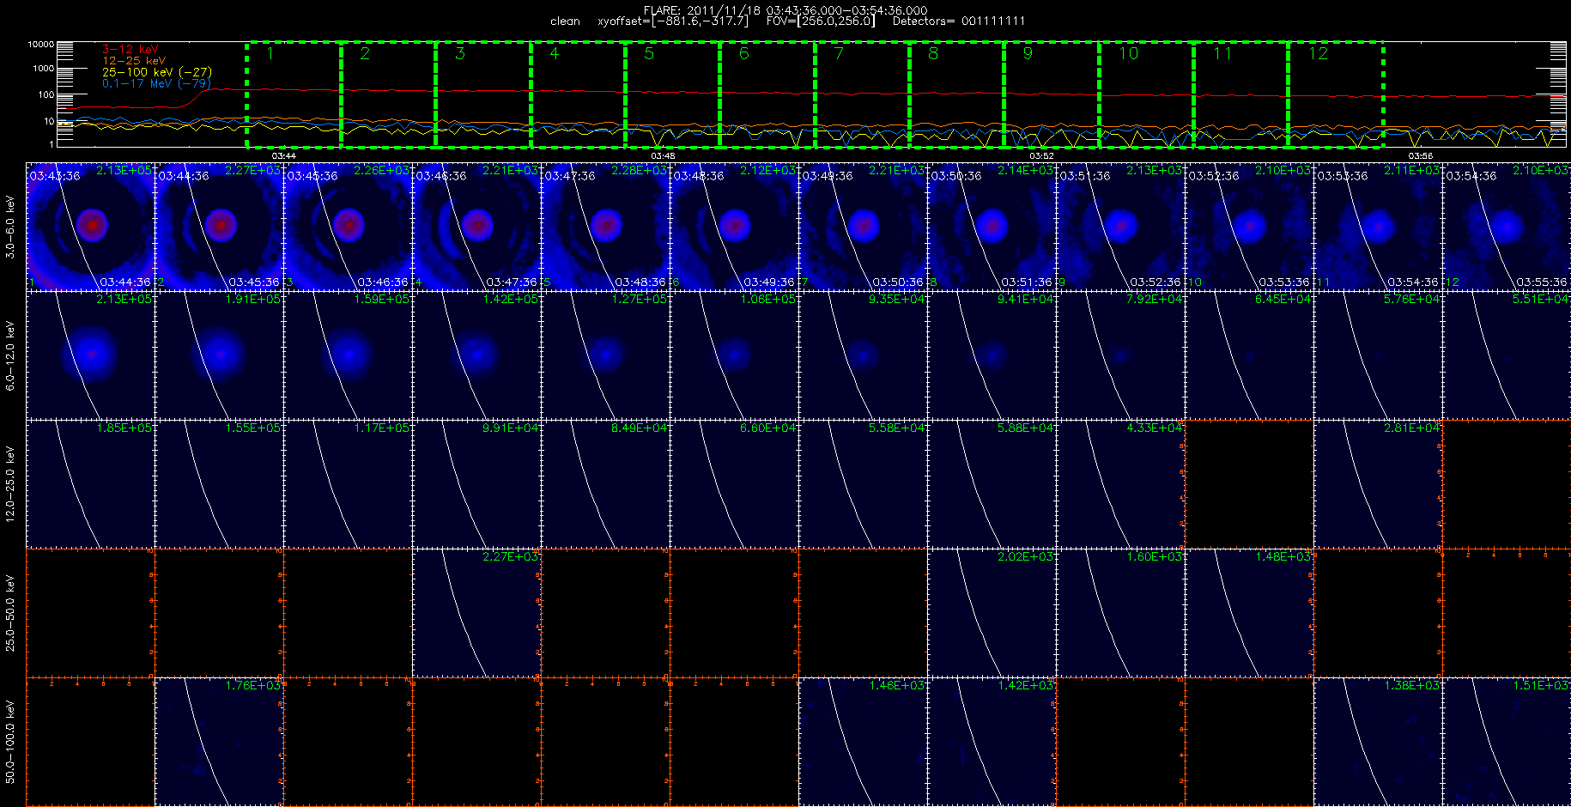
Task: Open 50.0-100.0 keV image with peak 1.46E+03
Action: 863,742
